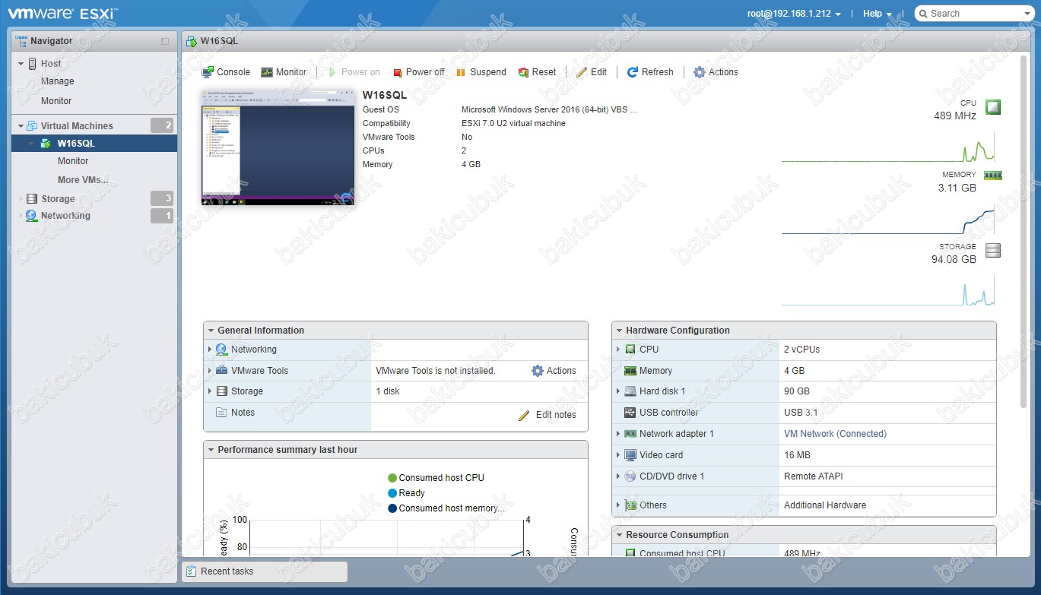Reset the virtual machine
Viewport: 1041px width, 595px height.
tap(538, 72)
